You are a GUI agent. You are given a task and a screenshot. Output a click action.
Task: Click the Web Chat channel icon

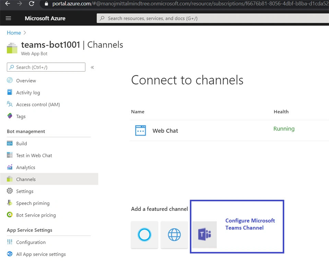pos(141,130)
